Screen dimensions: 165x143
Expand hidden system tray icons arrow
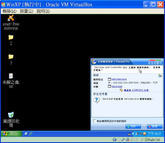pyautogui.click(x=133, y=134)
